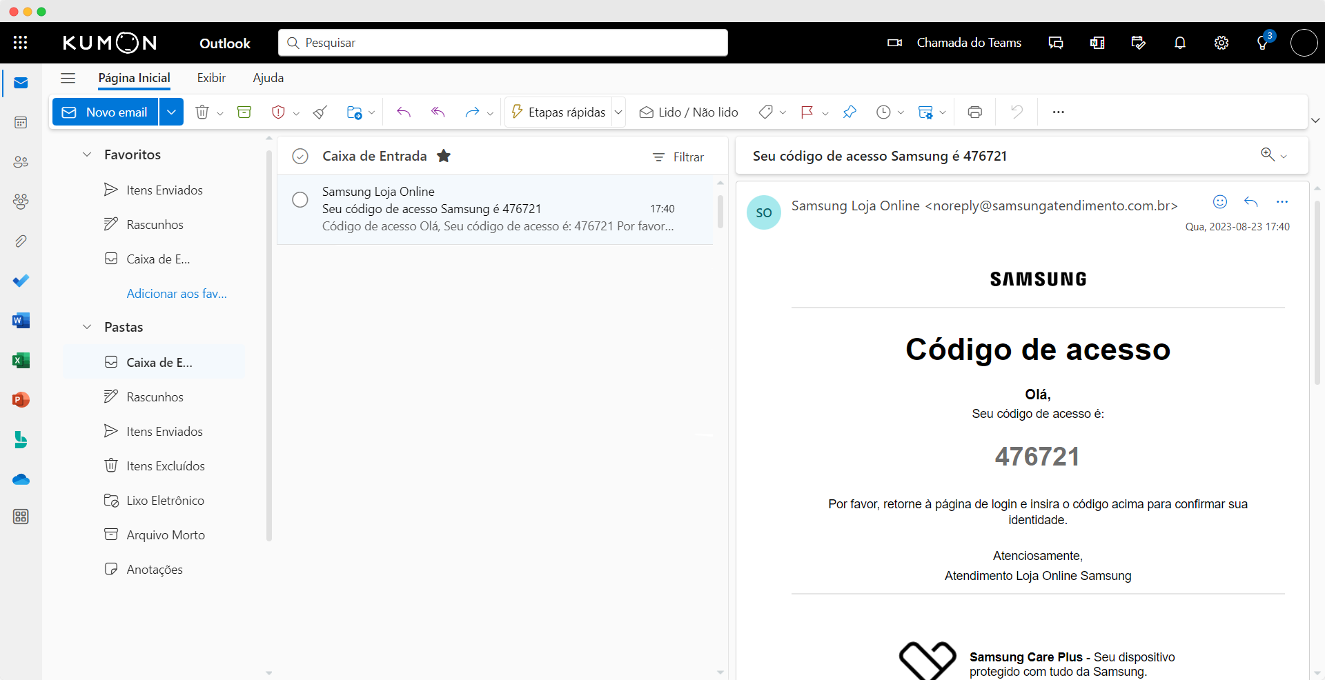Click the Reply All arrow icon
The image size is (1325, 680).
438,112
